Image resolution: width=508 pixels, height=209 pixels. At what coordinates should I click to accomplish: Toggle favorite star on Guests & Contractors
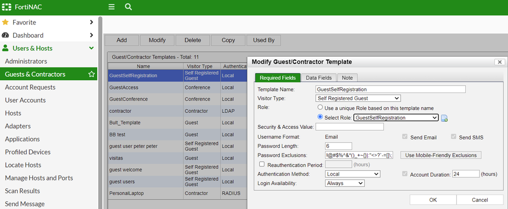[92, 74]
